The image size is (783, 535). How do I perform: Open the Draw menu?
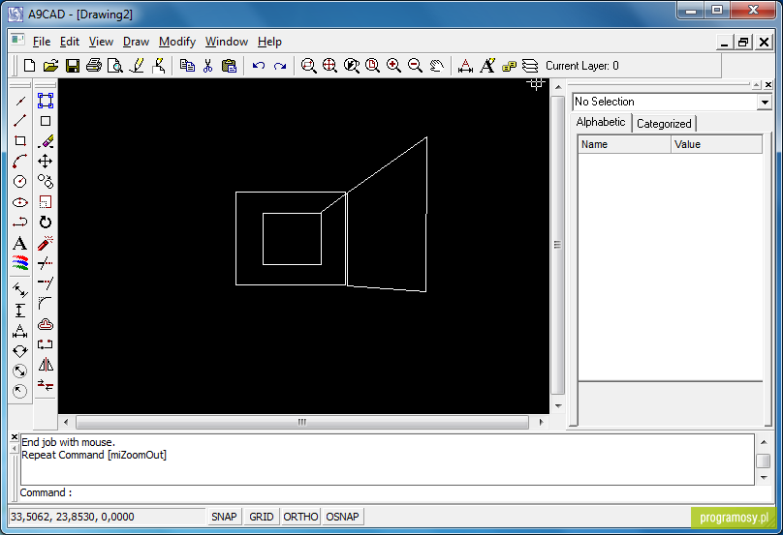click(136, 42)
